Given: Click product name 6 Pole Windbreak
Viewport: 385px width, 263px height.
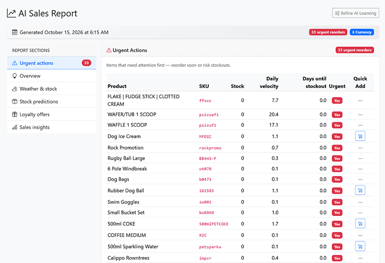Looking at the screenshot, I should coord(127,169).
